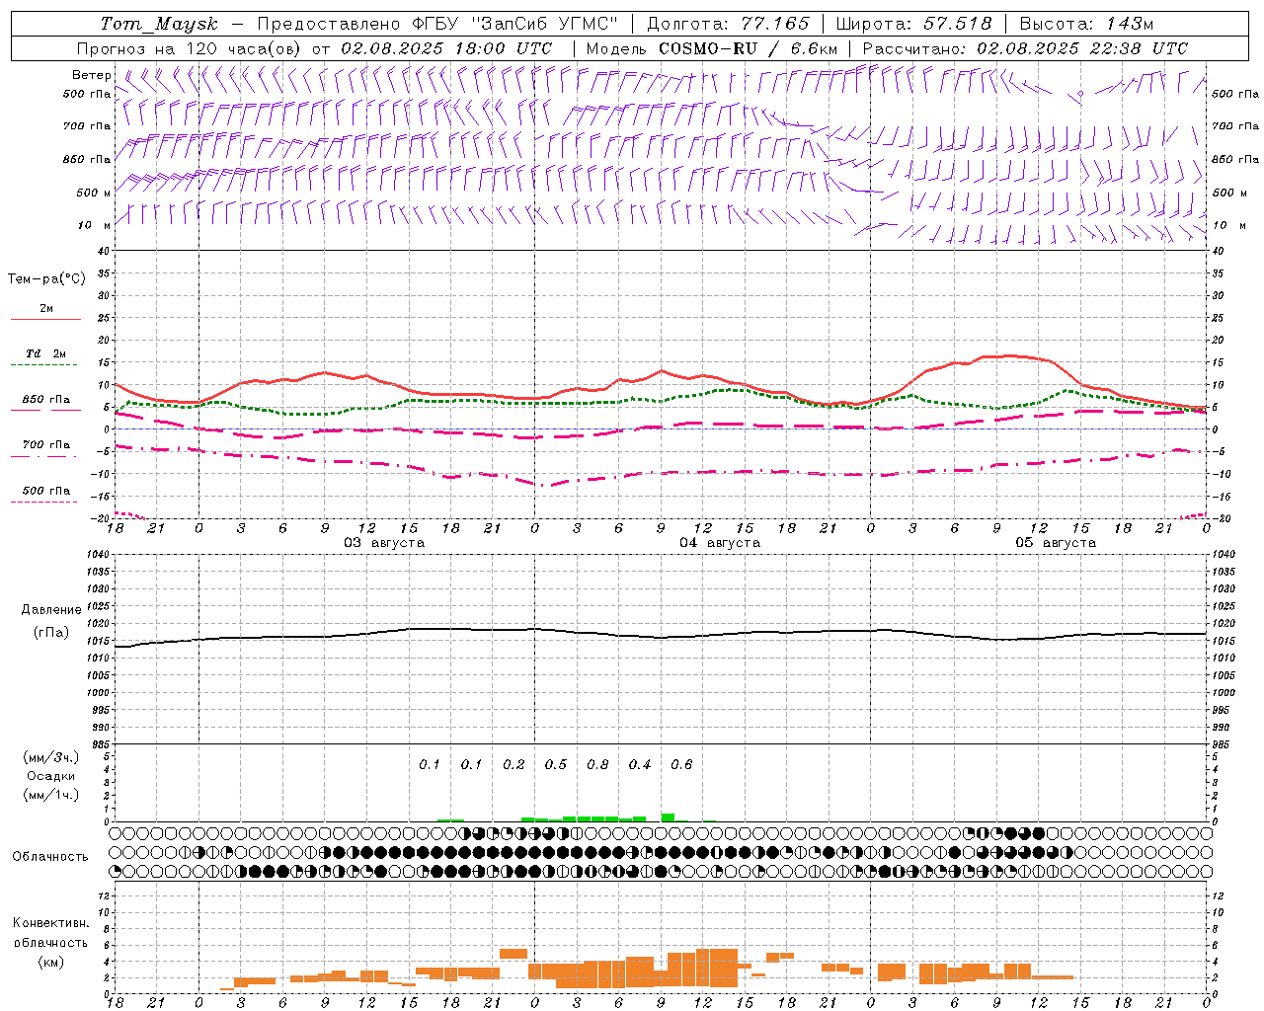Click the 0.4 precipitation amount value

640,765
